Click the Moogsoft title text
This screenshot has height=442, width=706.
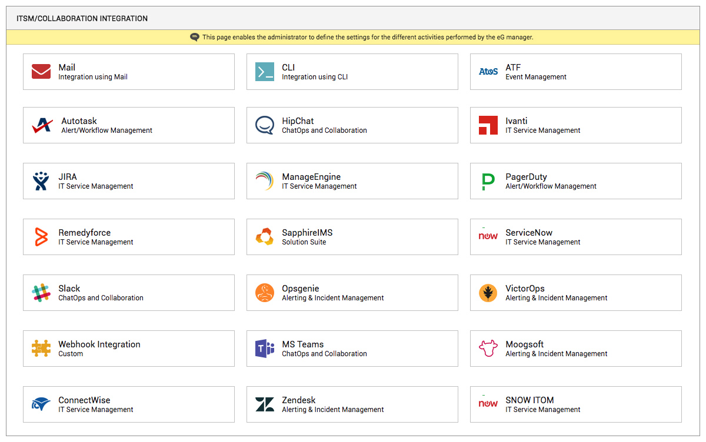(x=524, y=344)
